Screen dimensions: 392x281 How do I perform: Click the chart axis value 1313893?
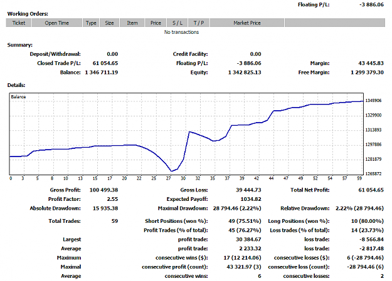[374, 130]
